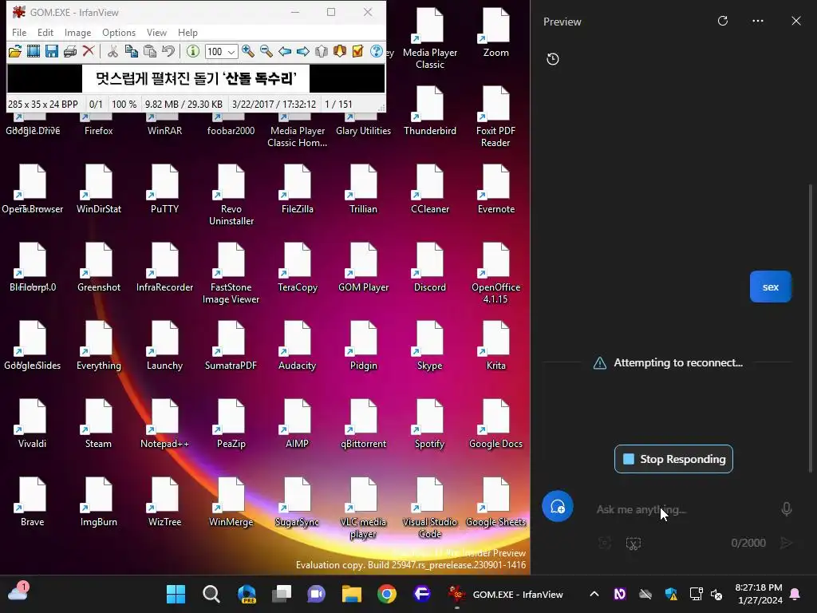The height and width of the screenshot is (613, 817).
Task: Select the Thunderbird desktop shortcut
Action: (430, 110)
